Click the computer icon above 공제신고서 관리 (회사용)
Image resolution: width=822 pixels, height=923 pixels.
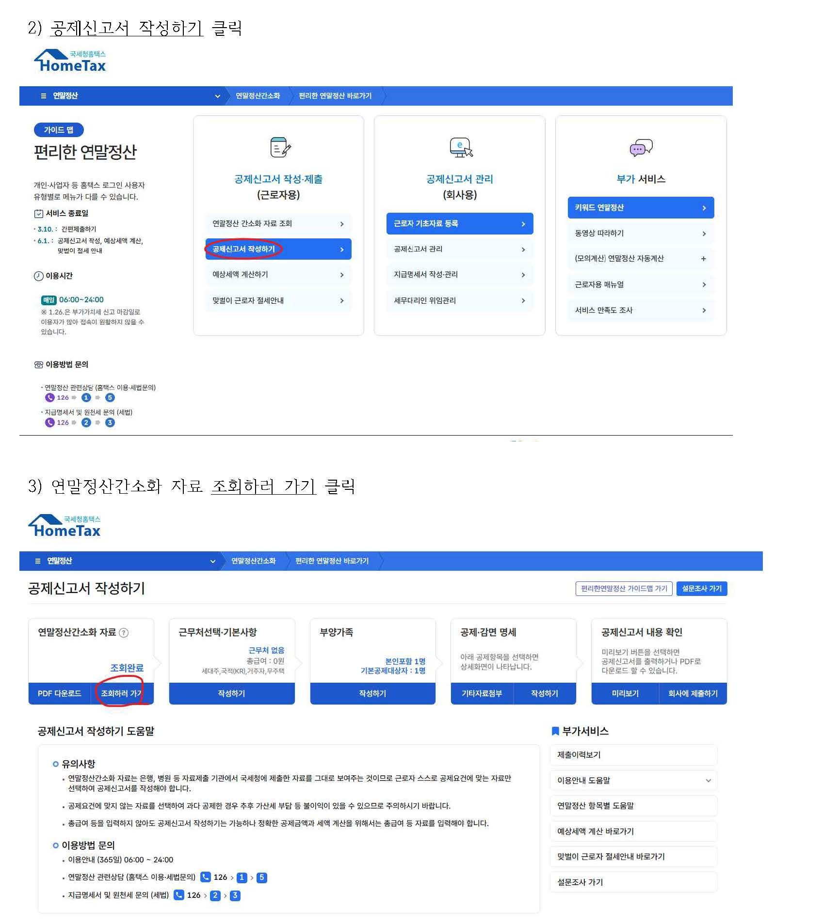pyautogui.click(x=461, y=147)
